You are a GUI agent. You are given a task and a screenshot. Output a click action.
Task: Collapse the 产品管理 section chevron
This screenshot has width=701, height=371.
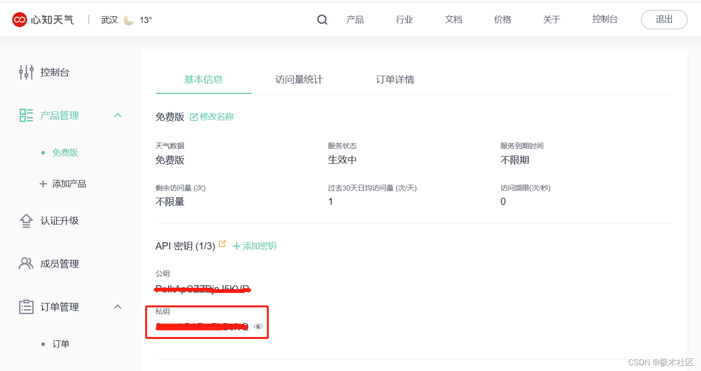(x=118, y=115)
